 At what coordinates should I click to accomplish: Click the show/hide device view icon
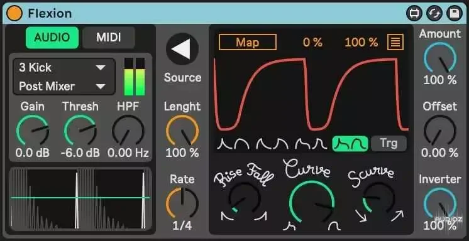pyautogui.click(x=414, y=13)
